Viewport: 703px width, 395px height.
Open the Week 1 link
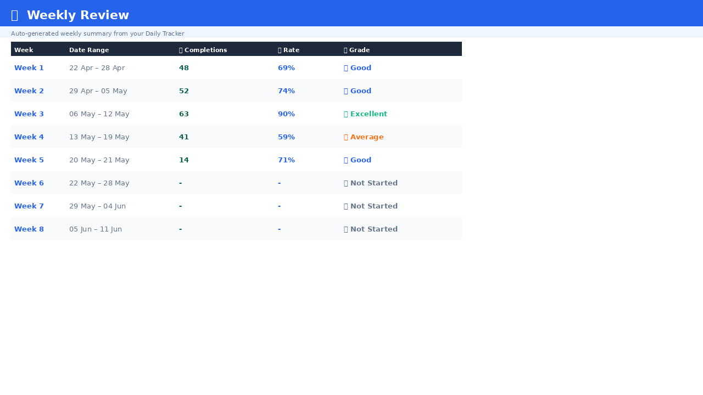click(29, 68)
